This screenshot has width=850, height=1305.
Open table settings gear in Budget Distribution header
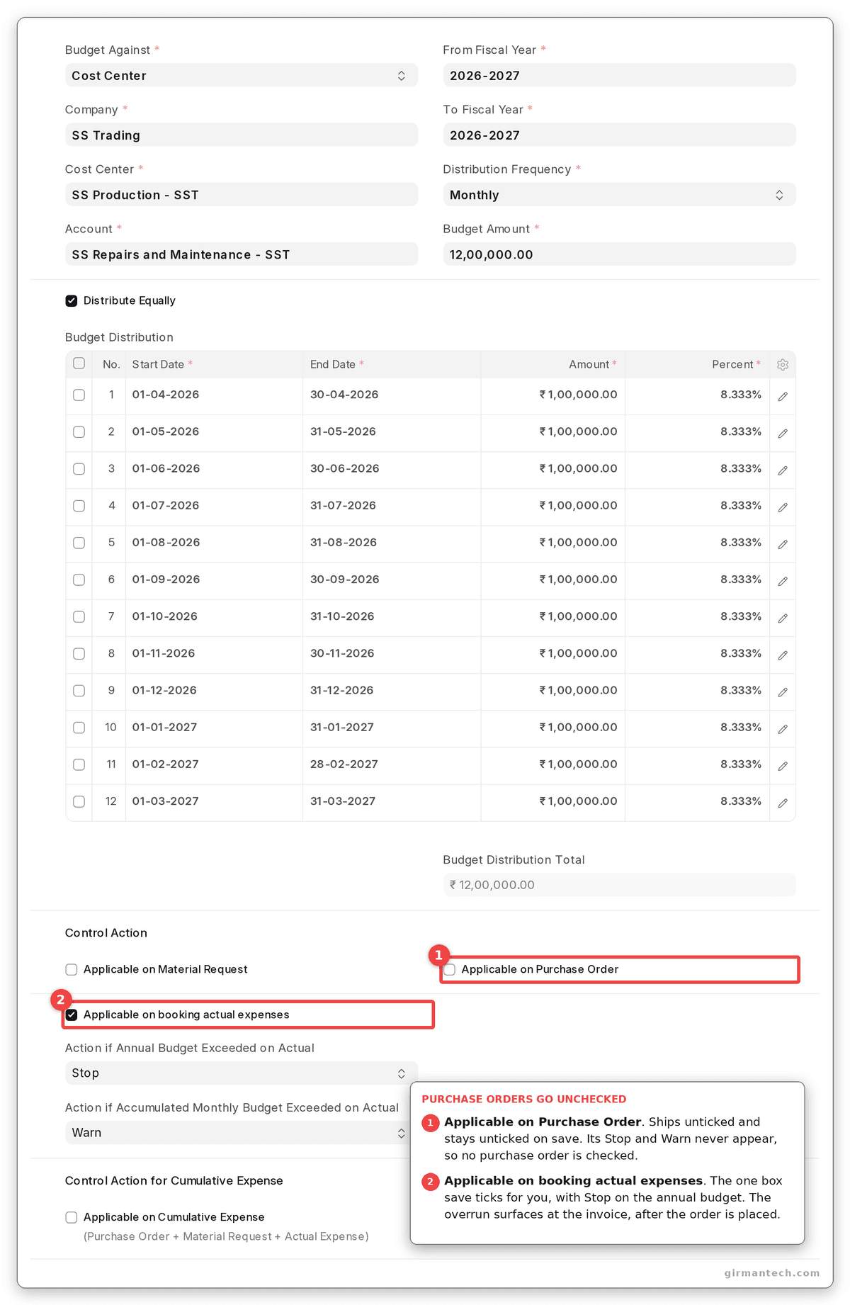pyautogui.click(x=783, y=364)
